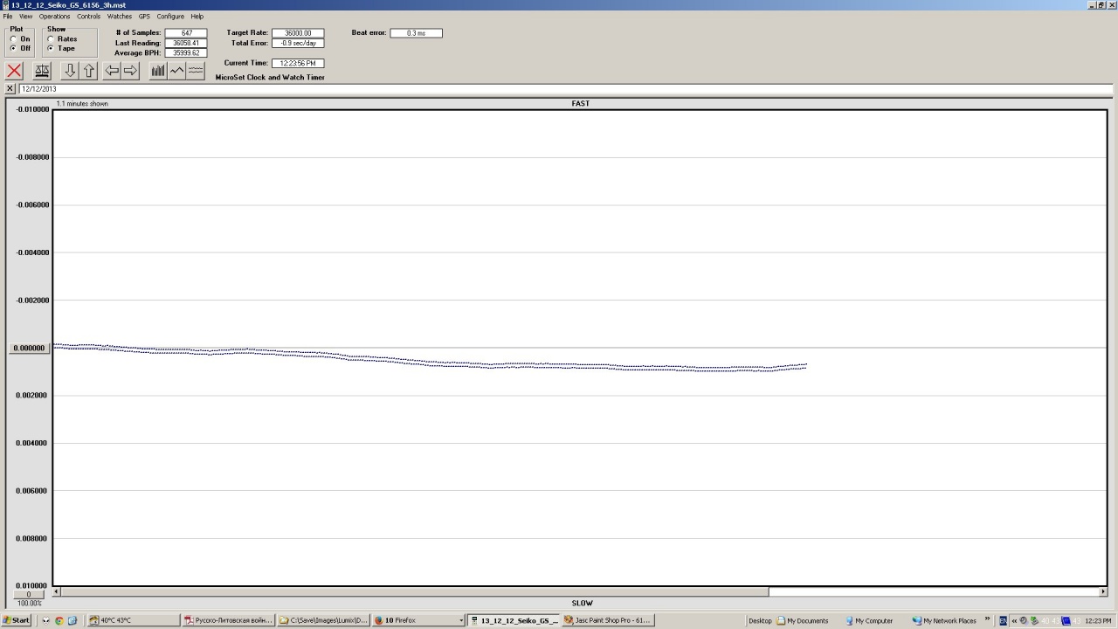1118x629 pixels.
Task: Click the Windows Start button
Action: point(16,620)
